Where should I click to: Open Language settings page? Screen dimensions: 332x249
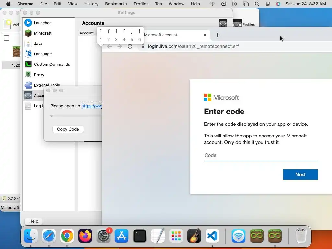[49, 54]
